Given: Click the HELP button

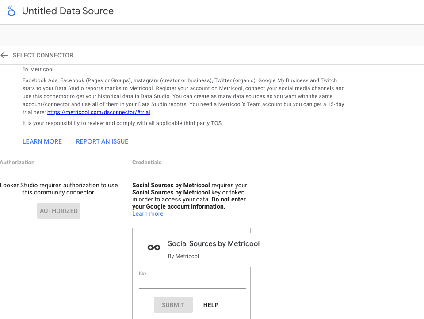Looking at the screenshot, I should 211,305.
